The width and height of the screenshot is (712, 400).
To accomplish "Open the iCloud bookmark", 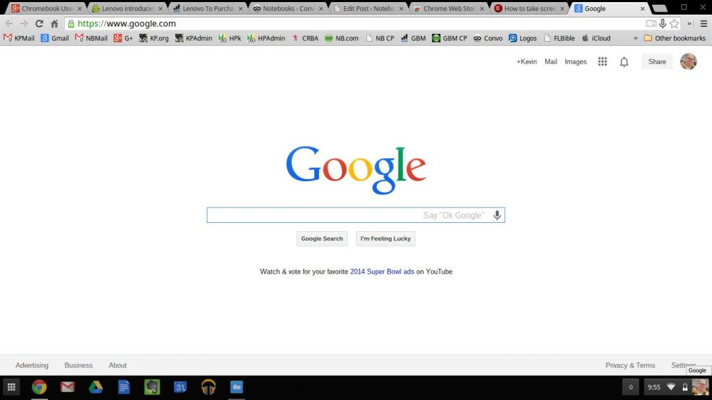I will [596, 38].
